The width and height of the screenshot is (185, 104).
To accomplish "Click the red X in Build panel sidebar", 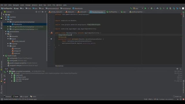I will (5, 83).
